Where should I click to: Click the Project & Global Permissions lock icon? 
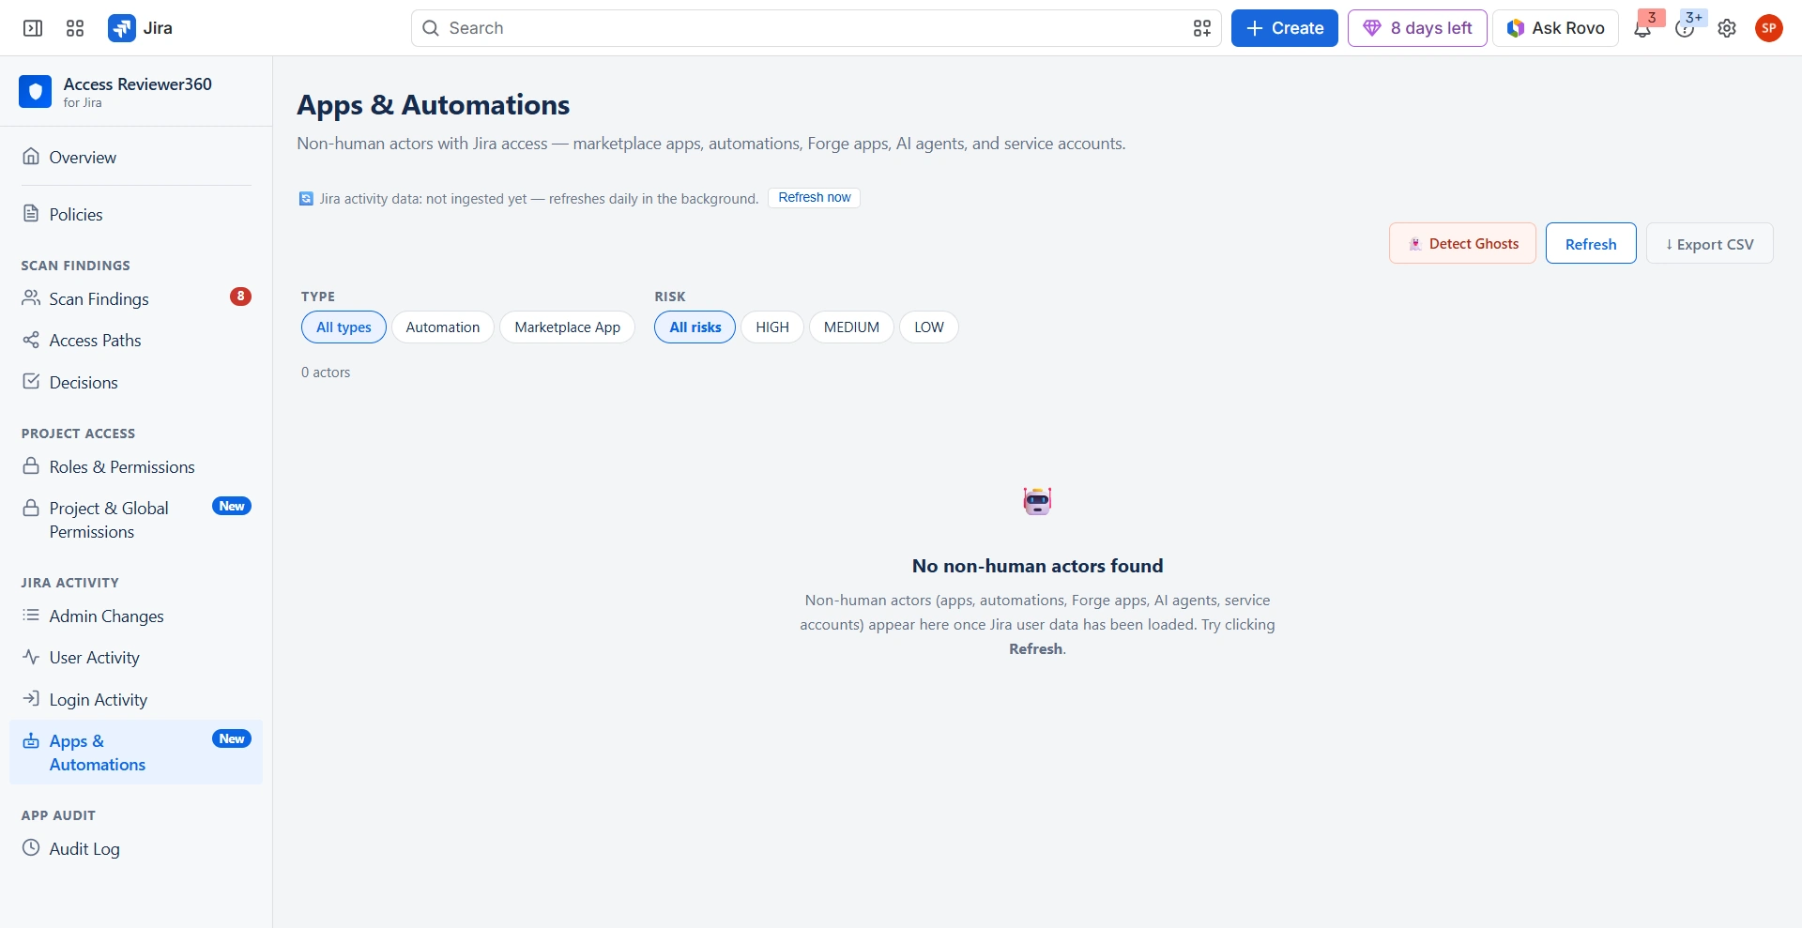(x=31, y=508)
